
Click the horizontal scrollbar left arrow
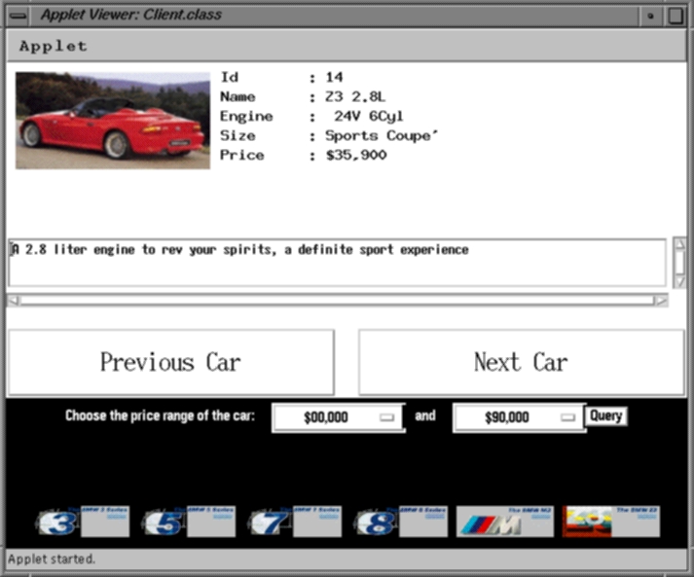coord(14,301)
